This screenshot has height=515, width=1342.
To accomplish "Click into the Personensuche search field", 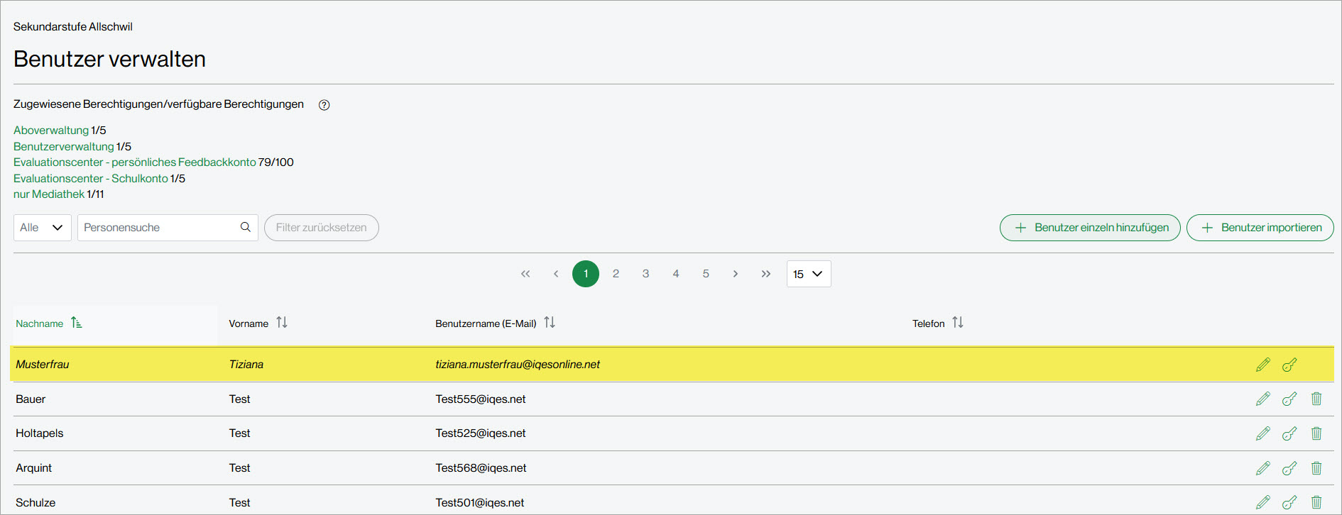I will point(160,228).
